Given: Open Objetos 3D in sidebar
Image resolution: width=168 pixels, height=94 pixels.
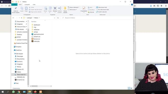Looking at the screenshot, I should click(19, 69).
